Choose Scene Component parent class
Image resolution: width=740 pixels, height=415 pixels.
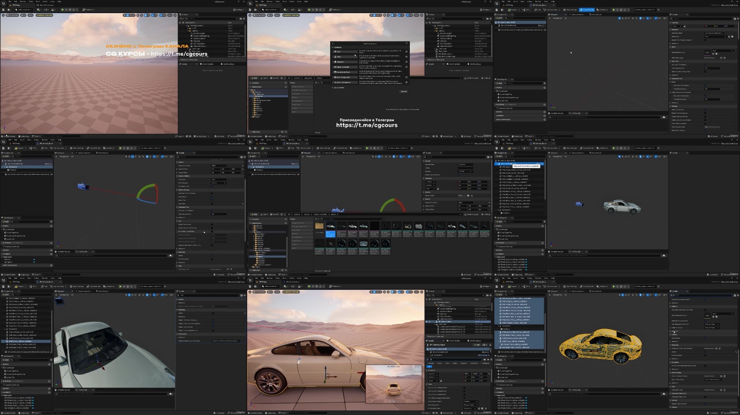(345, 83)
